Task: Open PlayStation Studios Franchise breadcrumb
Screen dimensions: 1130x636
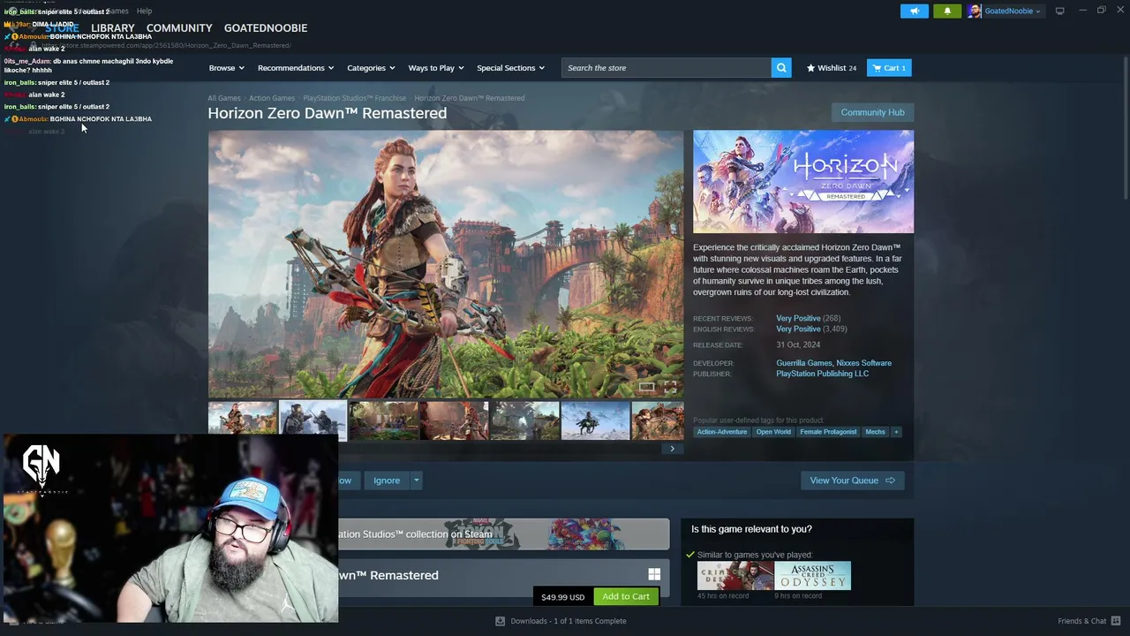Action: (x=355, y=98)
